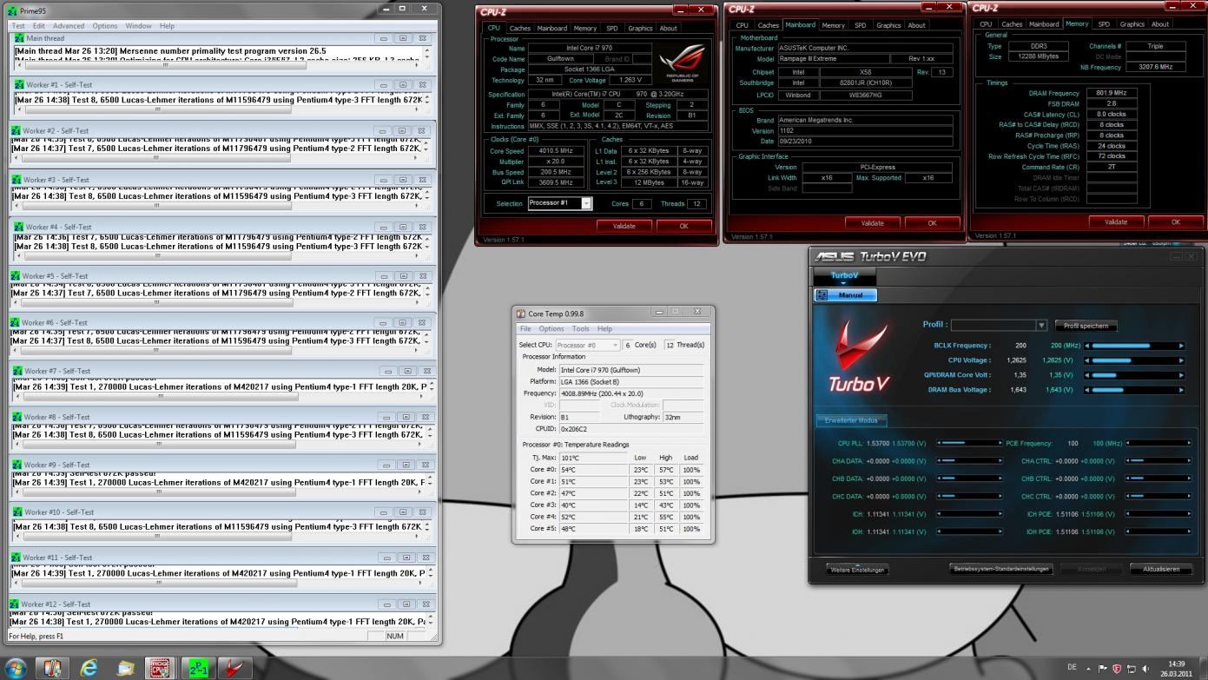Click Profil speichern button
This screenshot has width=1208, height=680.
1086,326
